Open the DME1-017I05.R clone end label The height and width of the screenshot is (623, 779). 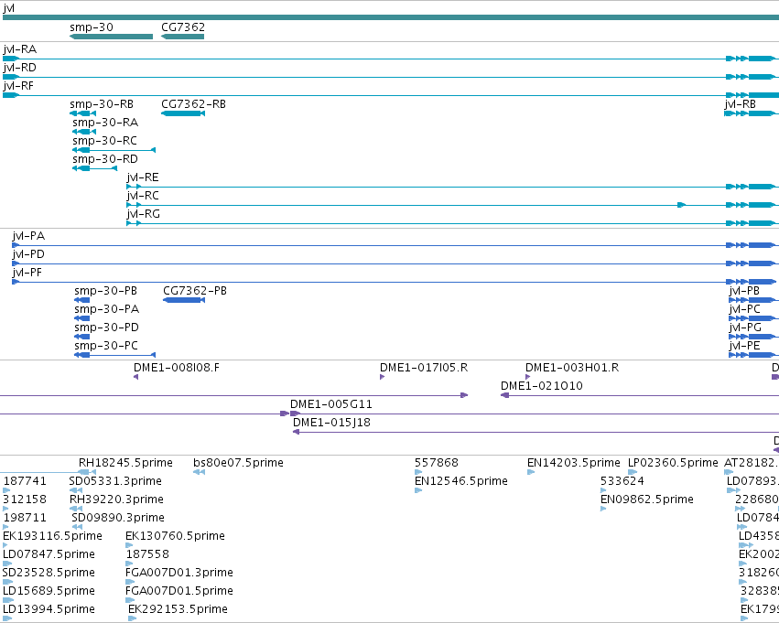click(x=424, y=368)
